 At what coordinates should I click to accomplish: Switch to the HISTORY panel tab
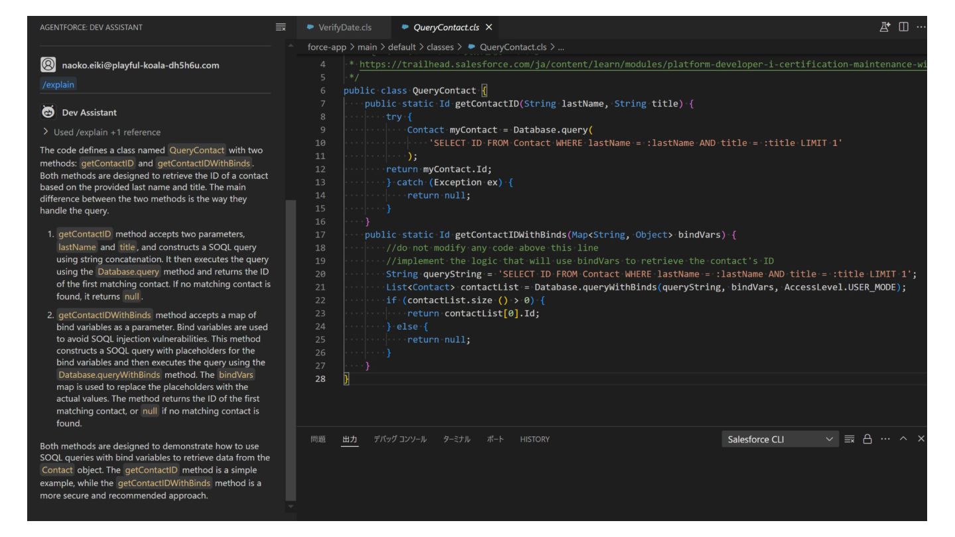tap(535, 439)
